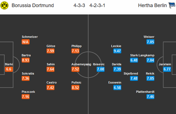
Task: Select Bürki's 6.6 rating badge
Action: point(9,69)
